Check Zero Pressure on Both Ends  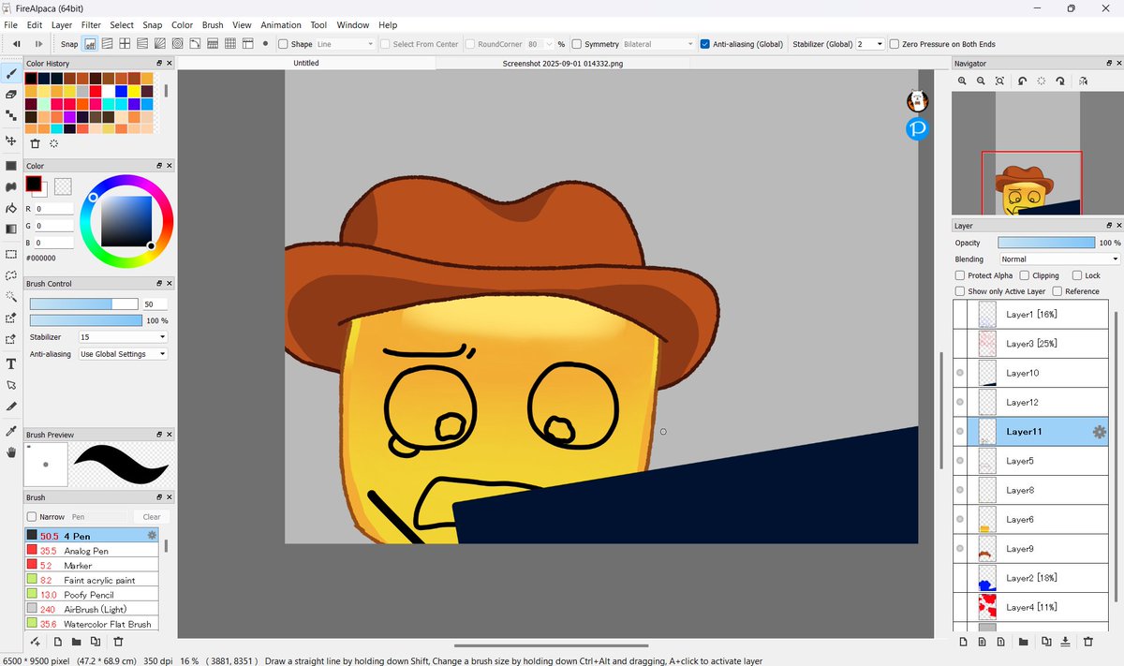coord(895,44)
